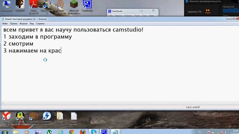The height and width of the screenshot is (134, 239).
Task: Open the file explorer taskbar icon
Action: pyautogui.click(x=16, y=132)
